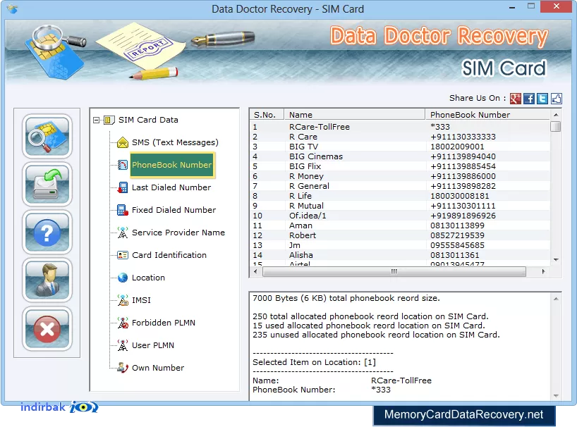Screen dimensions: 577x427
Task: Click the User PLMN tower icon
Action: point(123,345)
